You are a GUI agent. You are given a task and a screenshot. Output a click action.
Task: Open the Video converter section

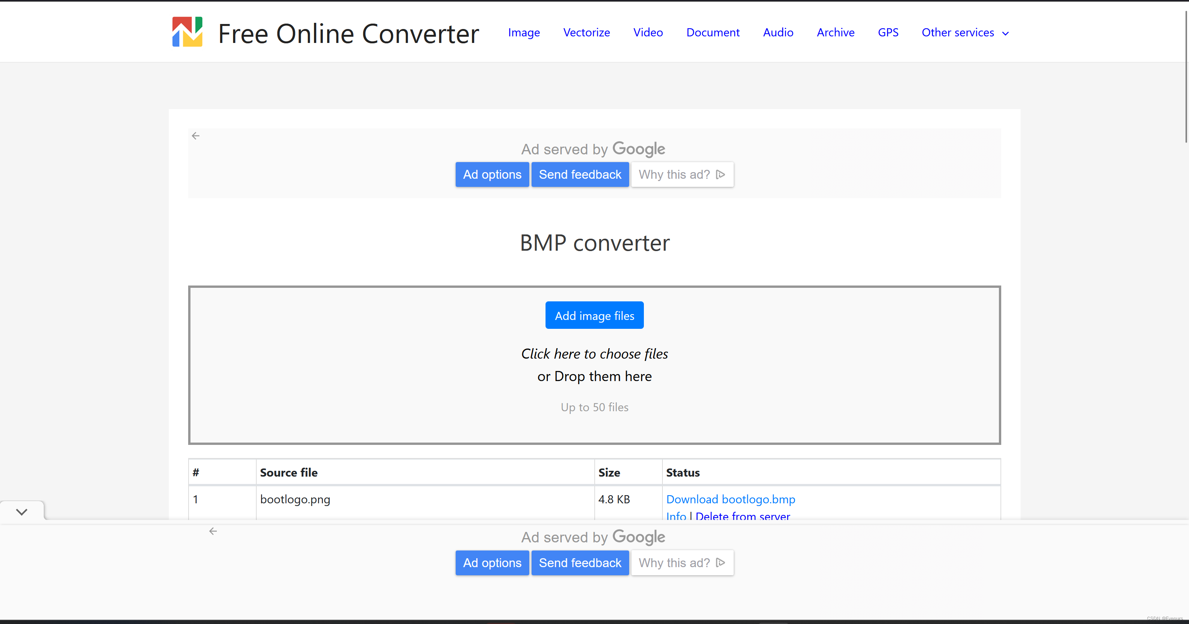(648, 33)
